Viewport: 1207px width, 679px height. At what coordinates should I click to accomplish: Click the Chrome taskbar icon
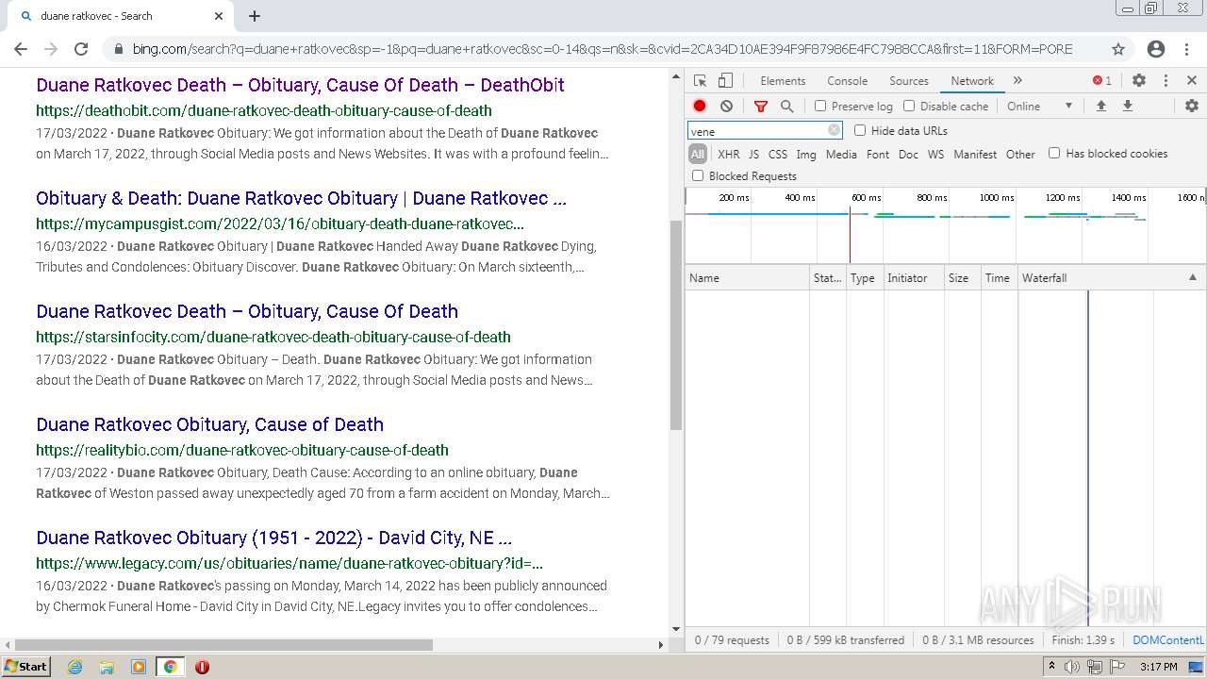[170, 667]
